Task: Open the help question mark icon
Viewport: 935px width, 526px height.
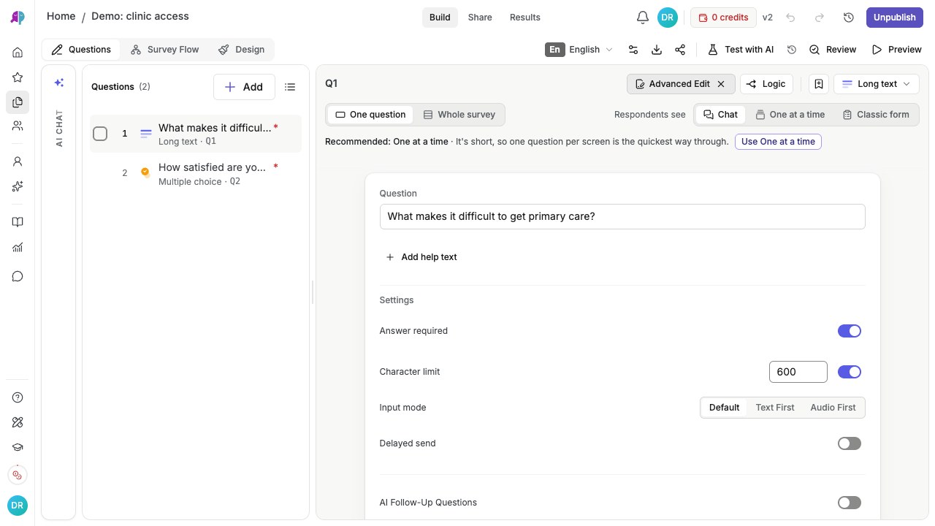Action: pos(18,397)
